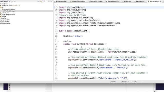This screenshot has height=92, width=164.
Task: Click commented import on line 12
Action: pos(72,15)
